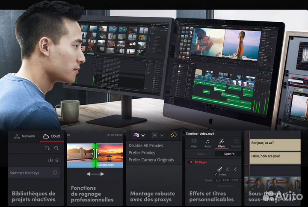The width and height of the screenshot is (308, 207).
Task: Select the 3D Keyer eyedropper picker tool
Action: pos(219,169)
